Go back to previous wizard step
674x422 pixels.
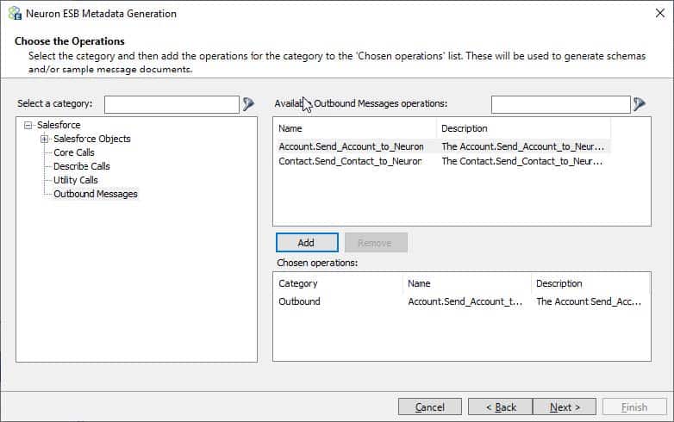[x=501, y=407]
